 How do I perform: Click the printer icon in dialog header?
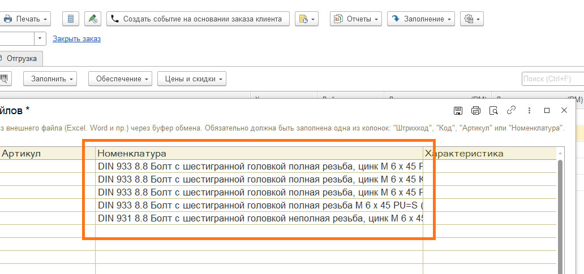tap(476, 110)
